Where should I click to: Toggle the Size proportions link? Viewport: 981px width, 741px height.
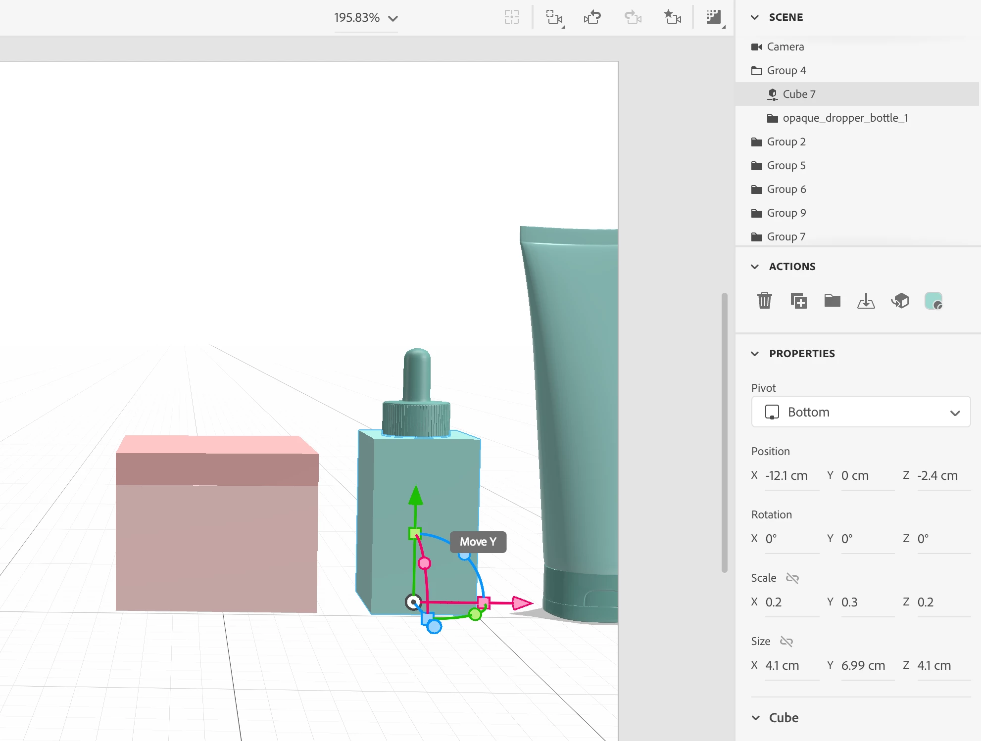click(786, 641)
